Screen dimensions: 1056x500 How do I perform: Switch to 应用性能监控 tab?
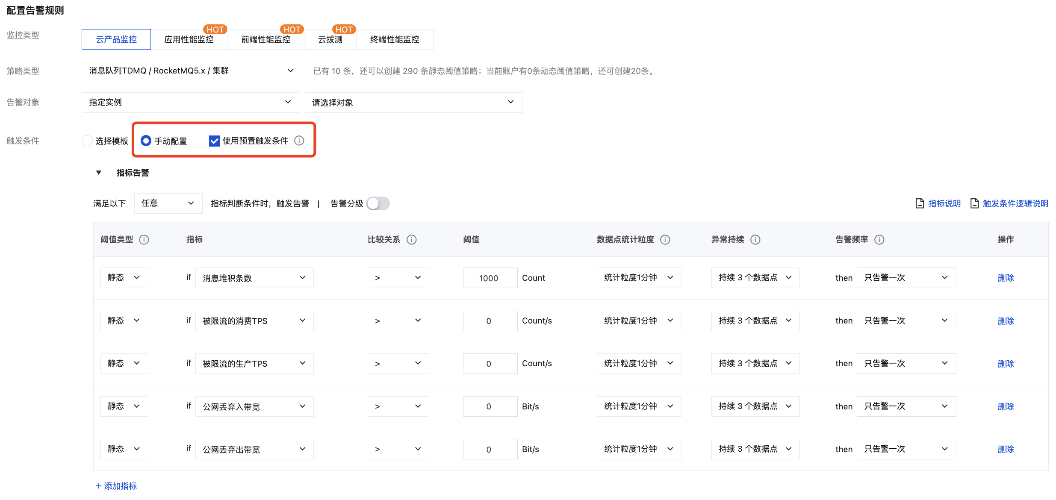189,39
